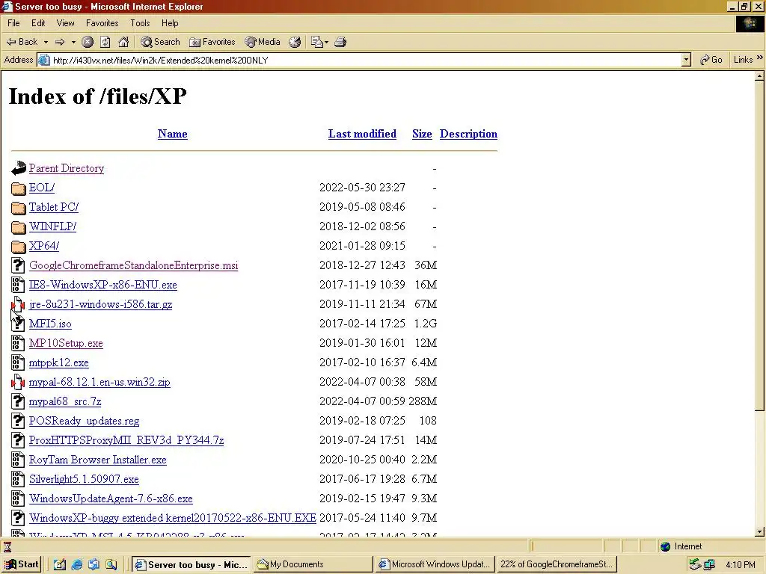Click the scrollbar down arrow
Viewport: 766px width, 574px height.
point(759,531)
